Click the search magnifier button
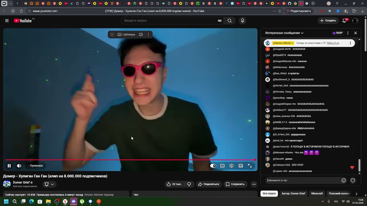 pos(230,21)
